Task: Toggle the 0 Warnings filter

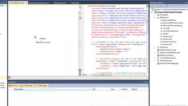Action: (x=27, y=86)
